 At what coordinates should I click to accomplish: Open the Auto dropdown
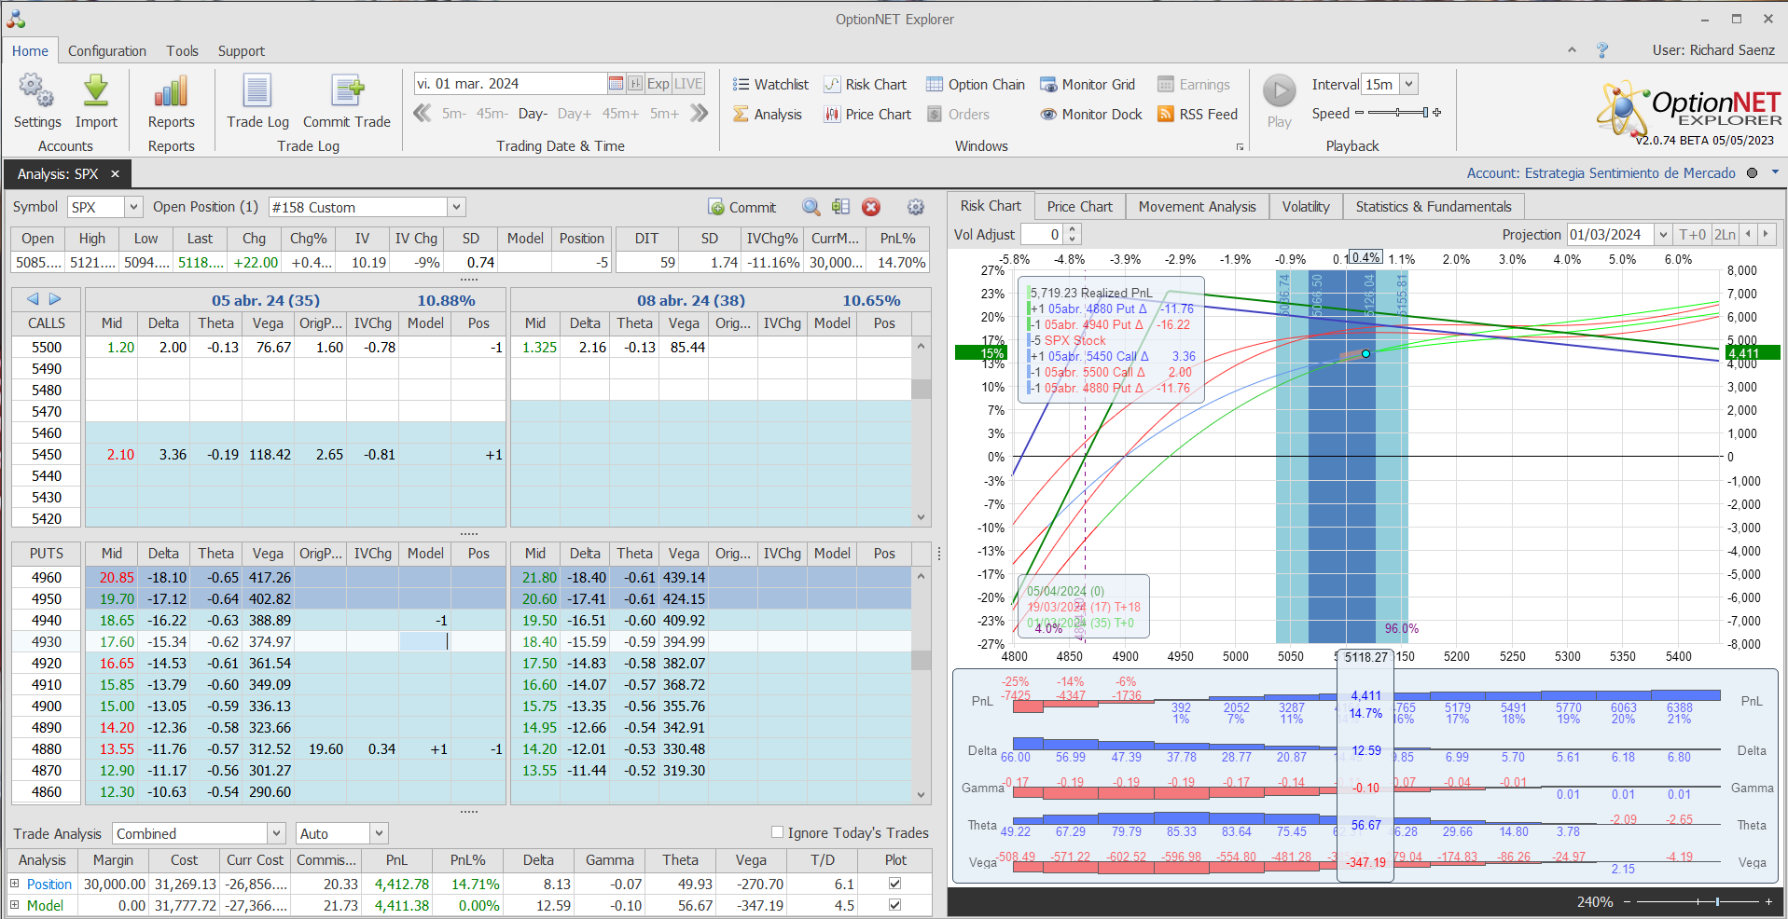coord(379,833)
